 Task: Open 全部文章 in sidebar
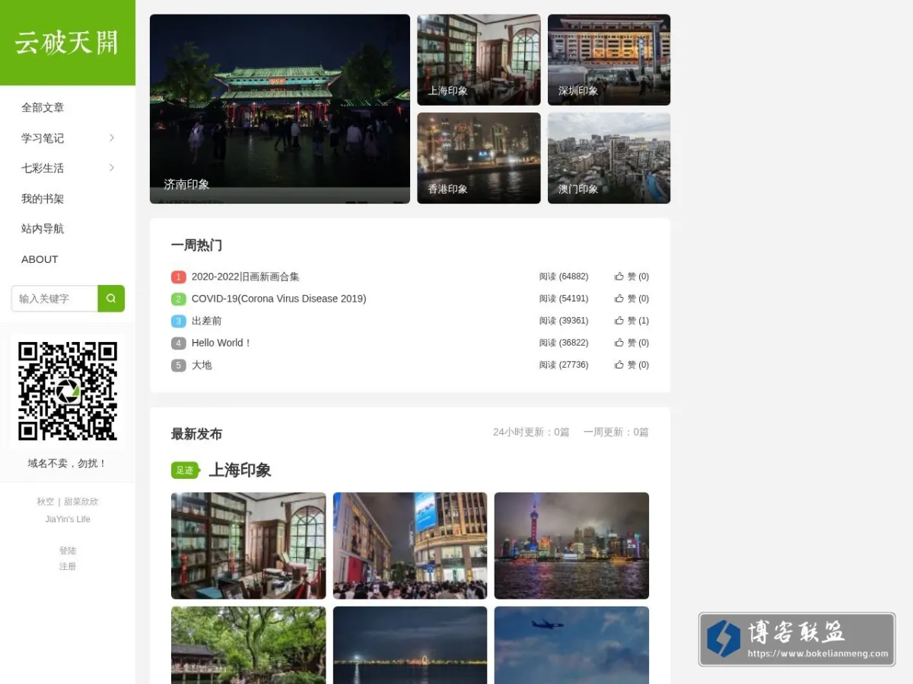pos(43,108)
